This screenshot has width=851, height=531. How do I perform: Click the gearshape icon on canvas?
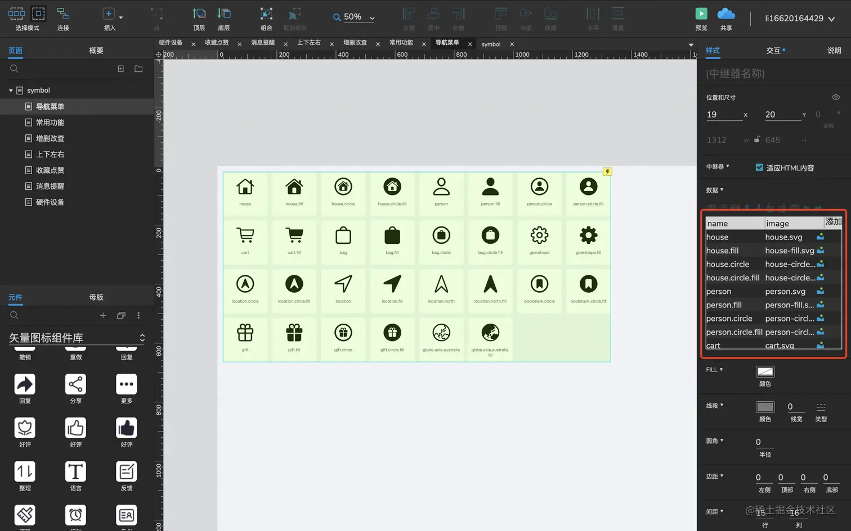(x=539, y=235)
